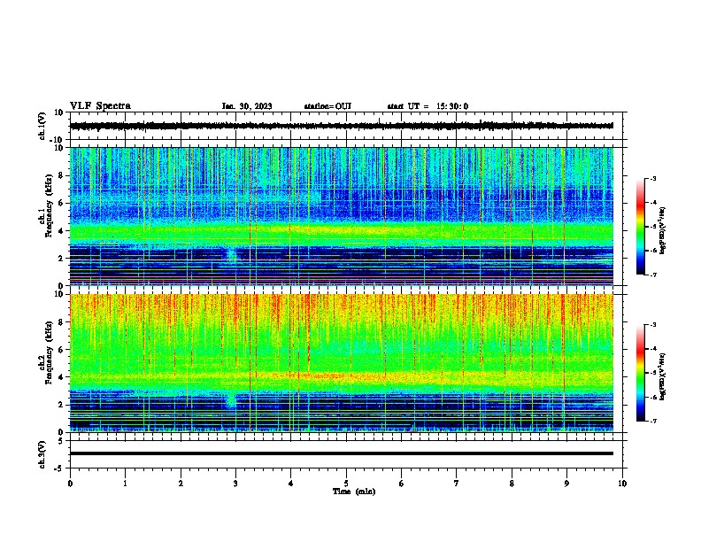Click the 'Time (min)' axis label
This screenshot has height=542, width=701.
tap(354, 492)
